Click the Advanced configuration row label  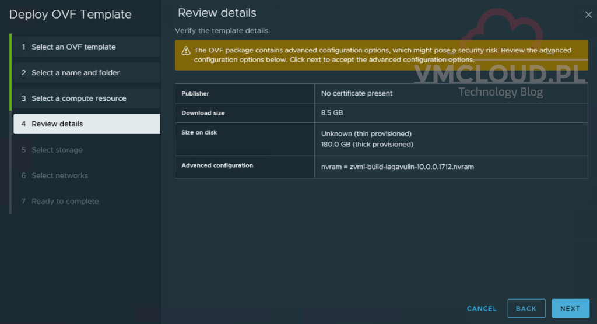point(217,166)
